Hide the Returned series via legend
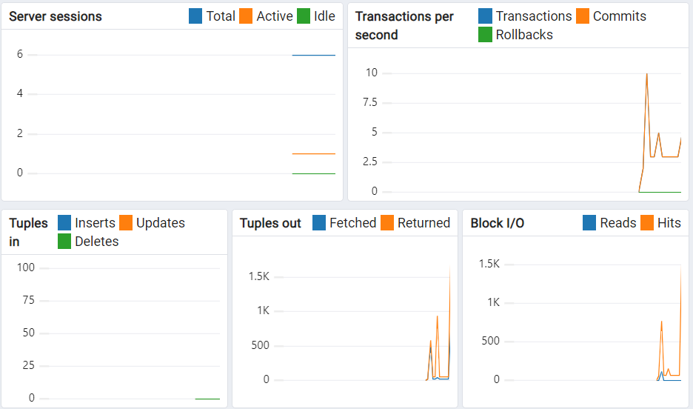This screenshot has height=409, width=693. pos(423,223)
